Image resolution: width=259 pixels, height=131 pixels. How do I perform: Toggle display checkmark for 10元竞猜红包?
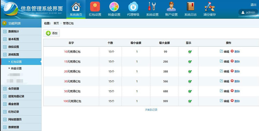point(190,52)
